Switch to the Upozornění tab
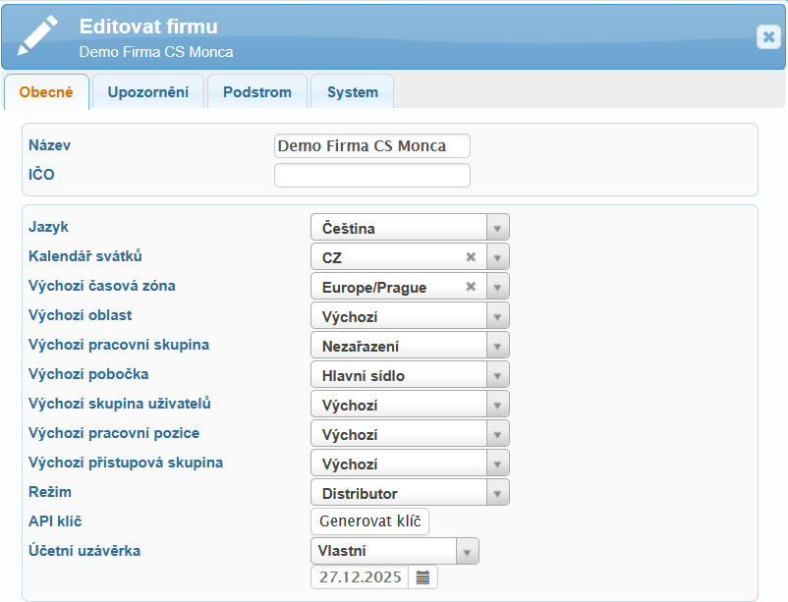The image size is (788, 602). (147, 92)
